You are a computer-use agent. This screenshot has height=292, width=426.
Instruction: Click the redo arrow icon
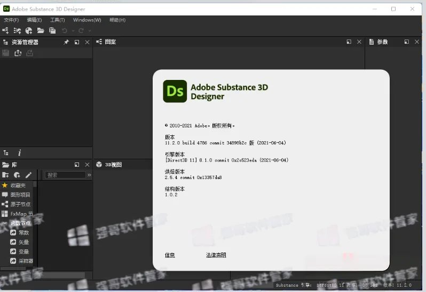pos(81,30)
